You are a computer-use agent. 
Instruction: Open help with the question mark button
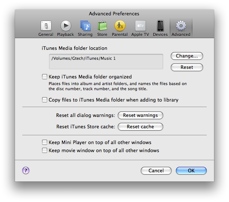point(26,170)
